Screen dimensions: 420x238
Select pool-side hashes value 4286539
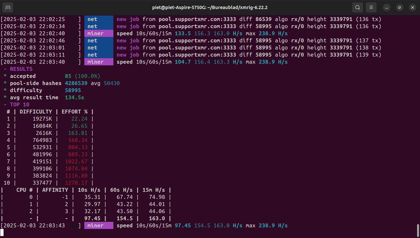76,83
